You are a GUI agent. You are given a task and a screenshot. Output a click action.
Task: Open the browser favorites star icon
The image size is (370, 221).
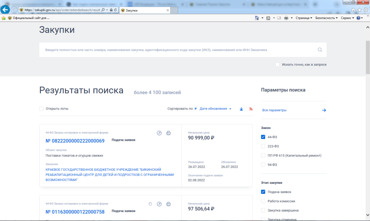coord(360,10)
